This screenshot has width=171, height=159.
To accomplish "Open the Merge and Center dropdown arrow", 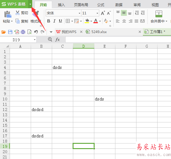I will click(166, 21).
